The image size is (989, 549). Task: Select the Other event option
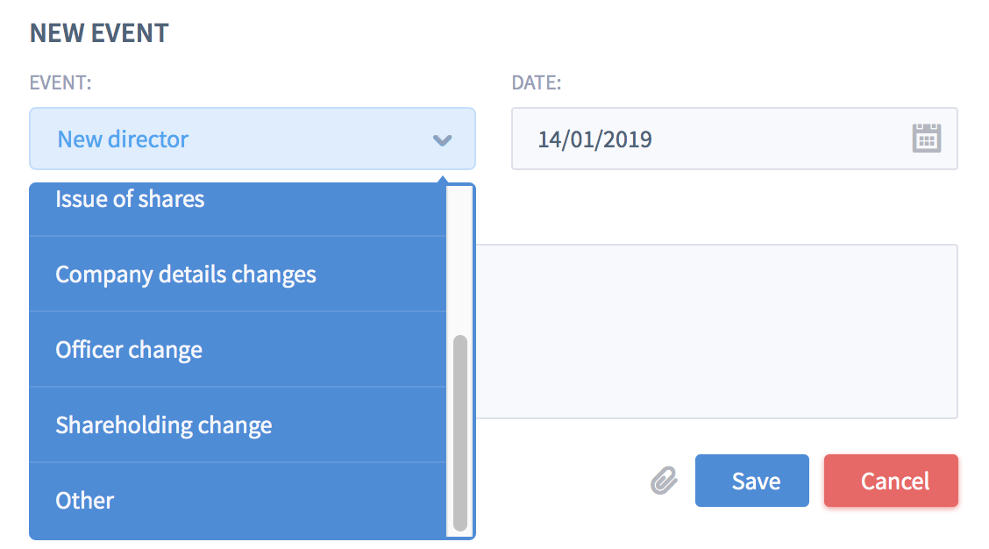coord(238,501)
